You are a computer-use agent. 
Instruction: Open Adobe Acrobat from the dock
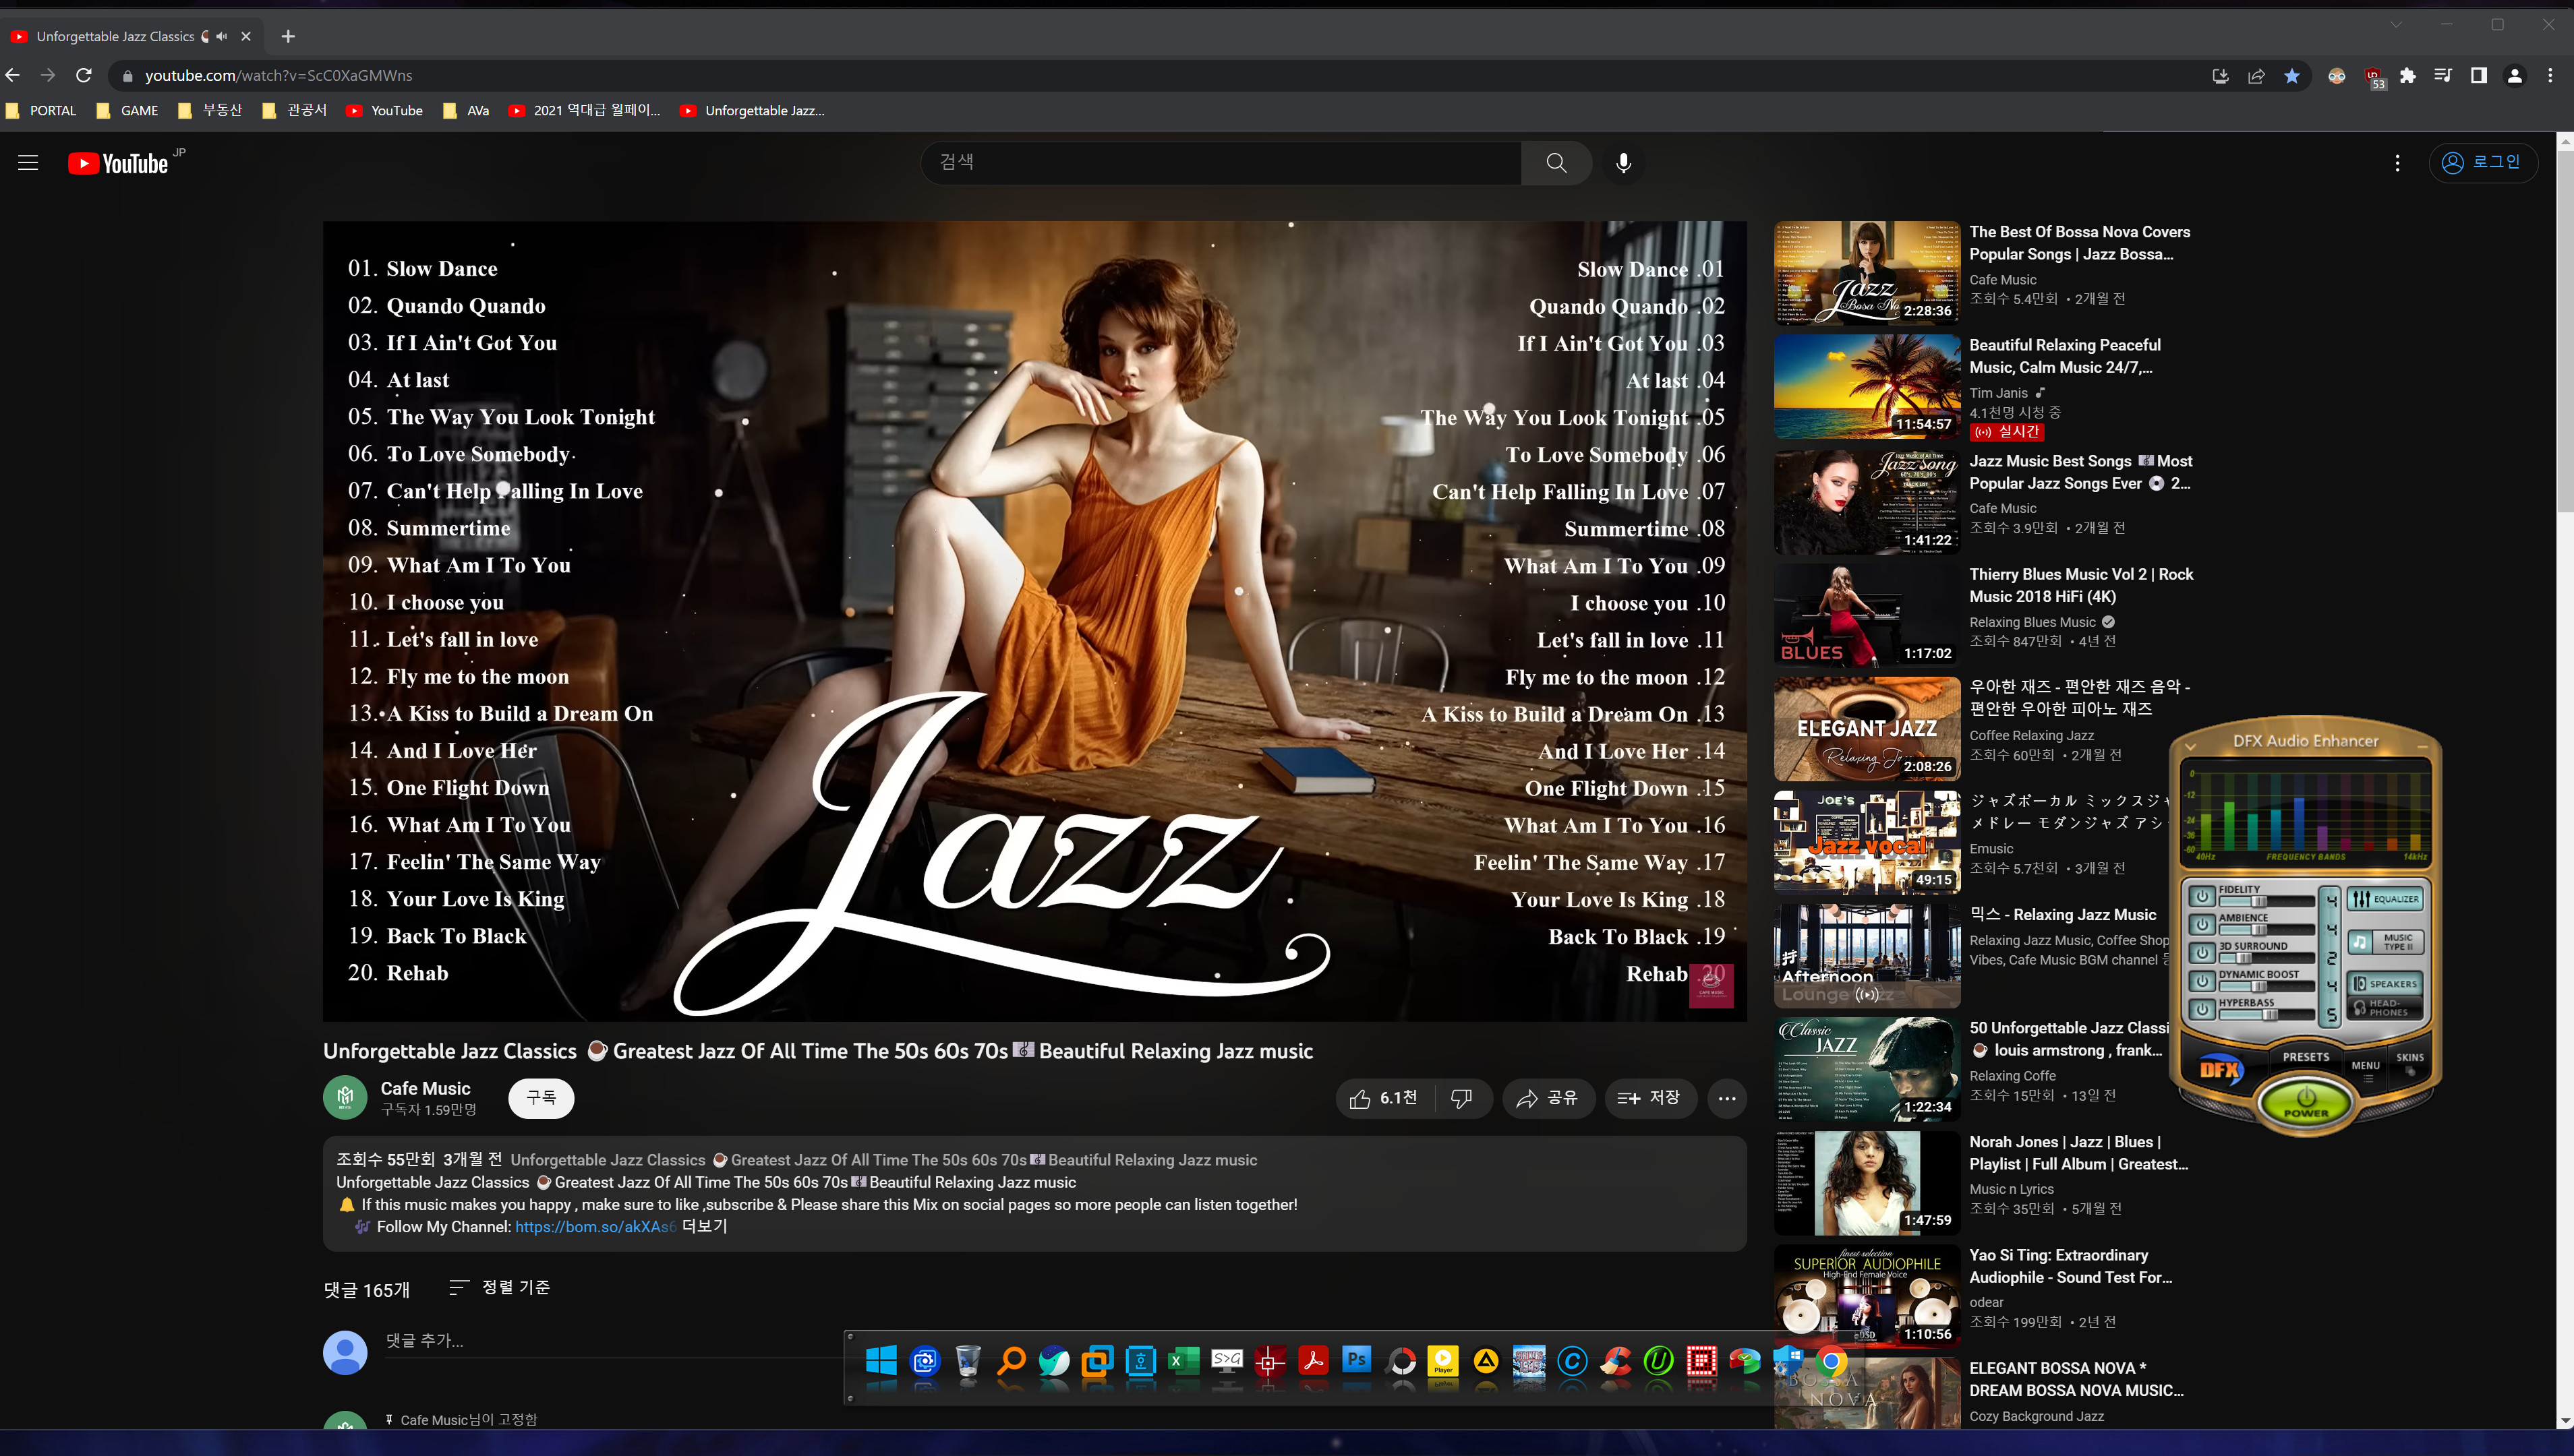[x=1314, y=1361]
